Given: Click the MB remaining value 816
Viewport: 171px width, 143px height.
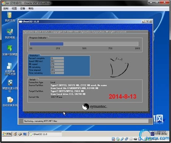Looking at the screenshot, I should [x=57, y=67].
